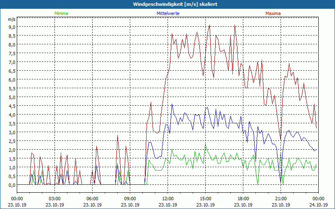The width and height of the screenshot is (335, 209).
Task: Click the 4,0 y-axis value
Action: pyautogui.click(x=12, y=115)
